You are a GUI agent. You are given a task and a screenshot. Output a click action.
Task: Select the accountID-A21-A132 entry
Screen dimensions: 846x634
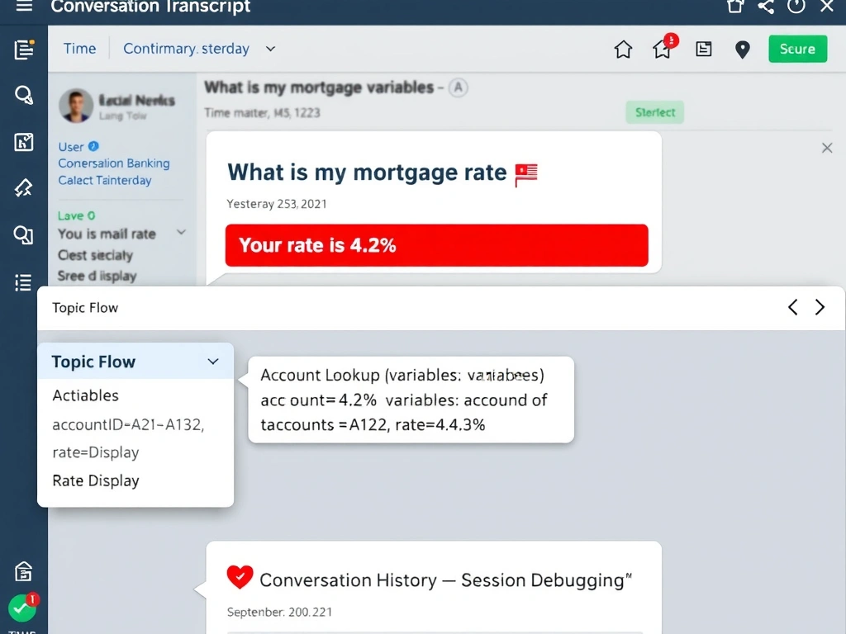click(x=128, y=424)
